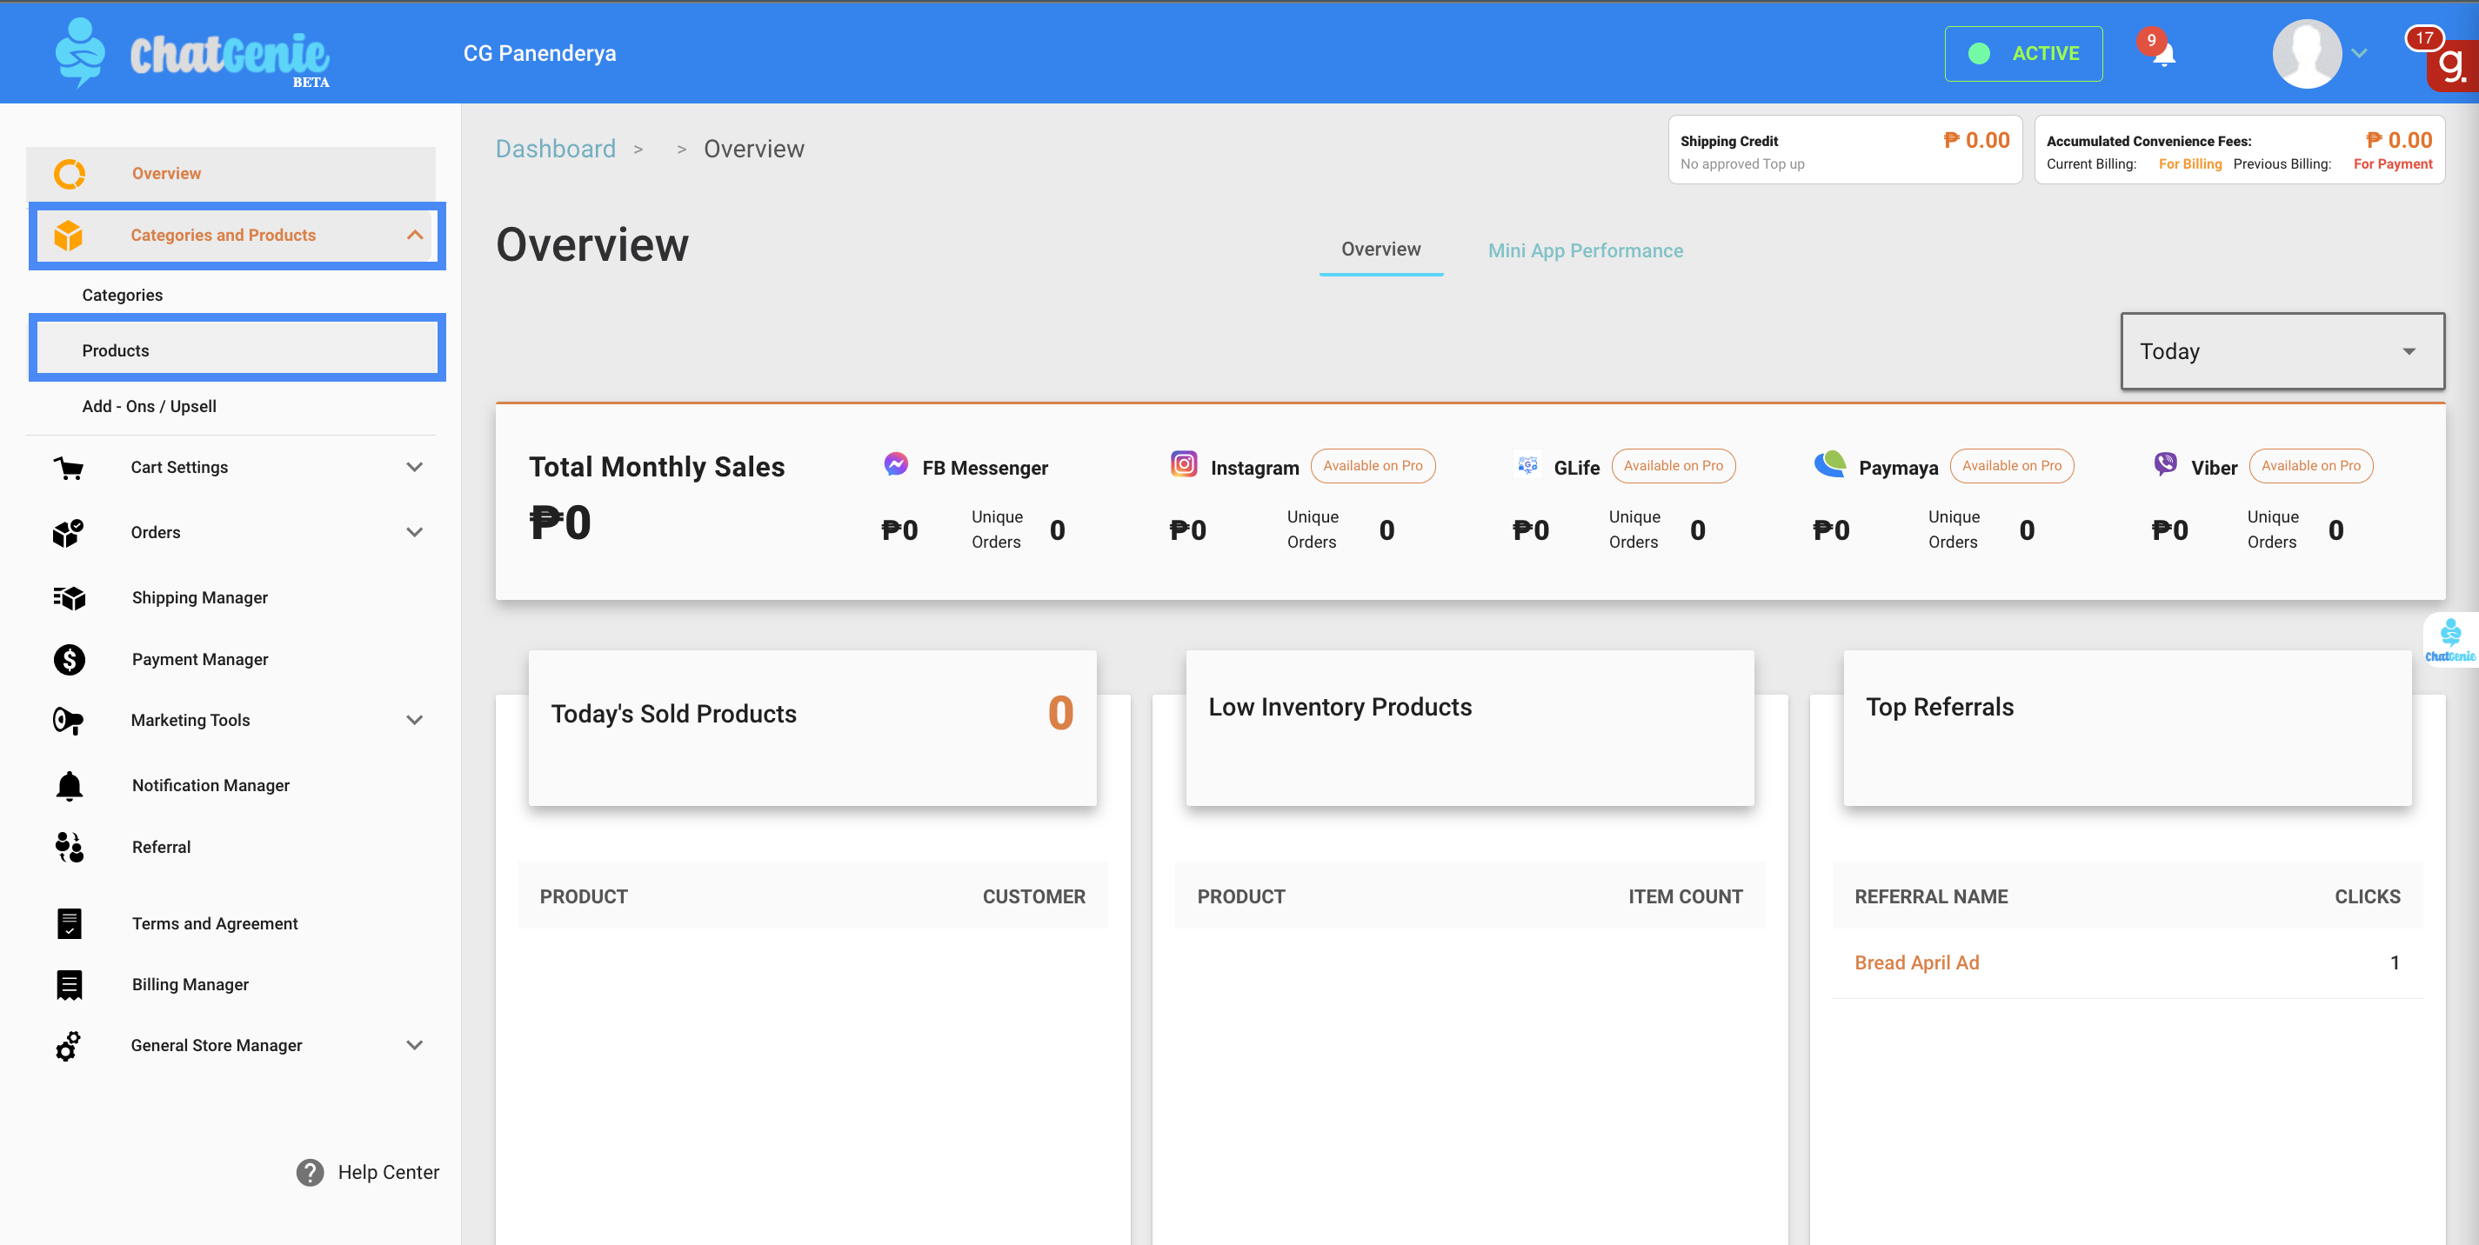Click the Instagram icon
The height and width of the screenshot is (1245, 2479).
click(1184, 463)
